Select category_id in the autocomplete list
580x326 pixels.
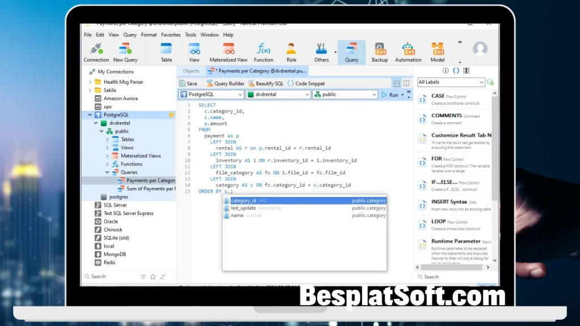(x=244, y=200)
